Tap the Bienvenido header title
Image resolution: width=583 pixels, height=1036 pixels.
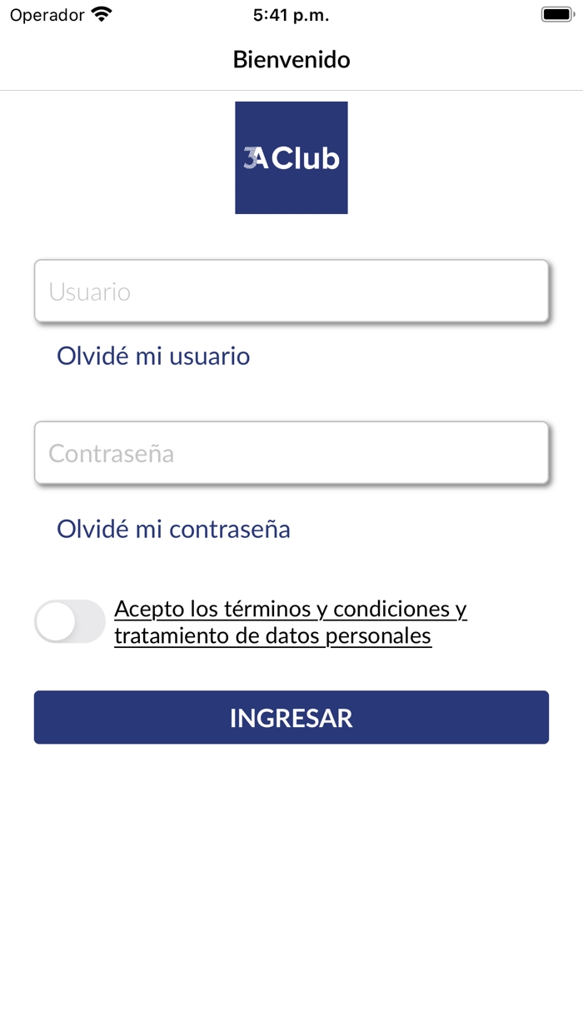(291, 59)
